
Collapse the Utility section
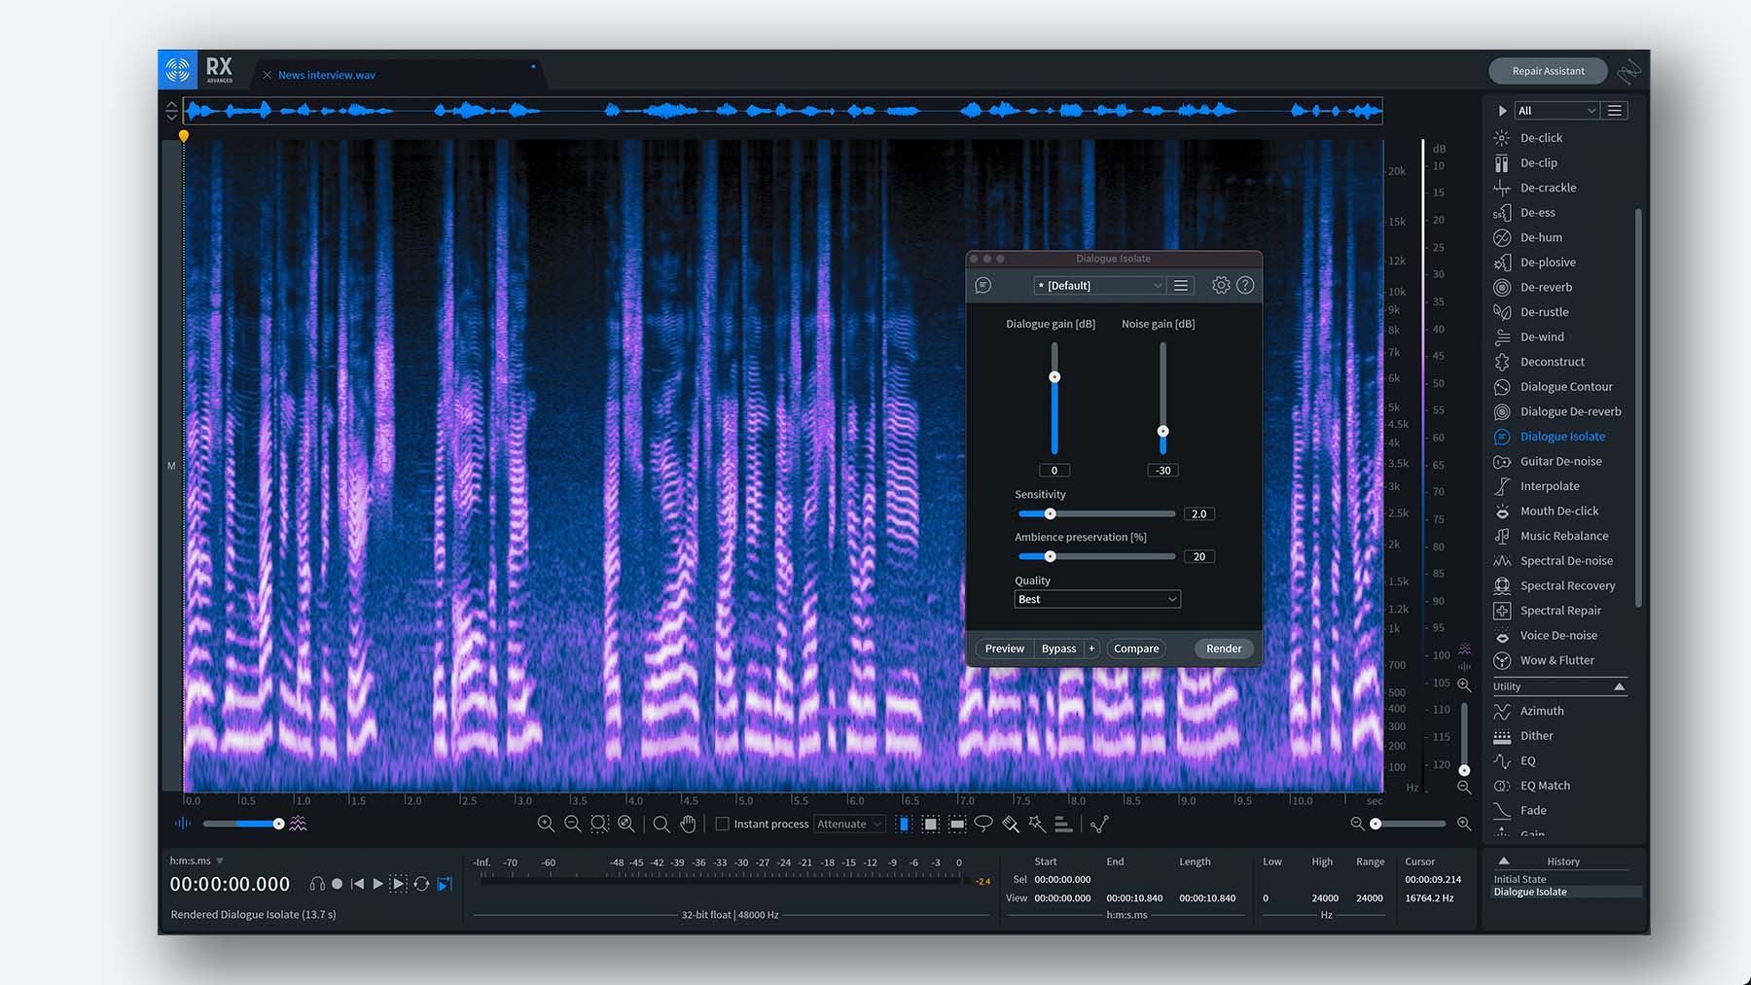1619,686
